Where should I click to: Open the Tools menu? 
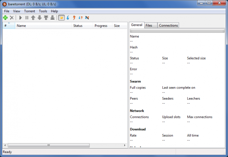[43, 11]
